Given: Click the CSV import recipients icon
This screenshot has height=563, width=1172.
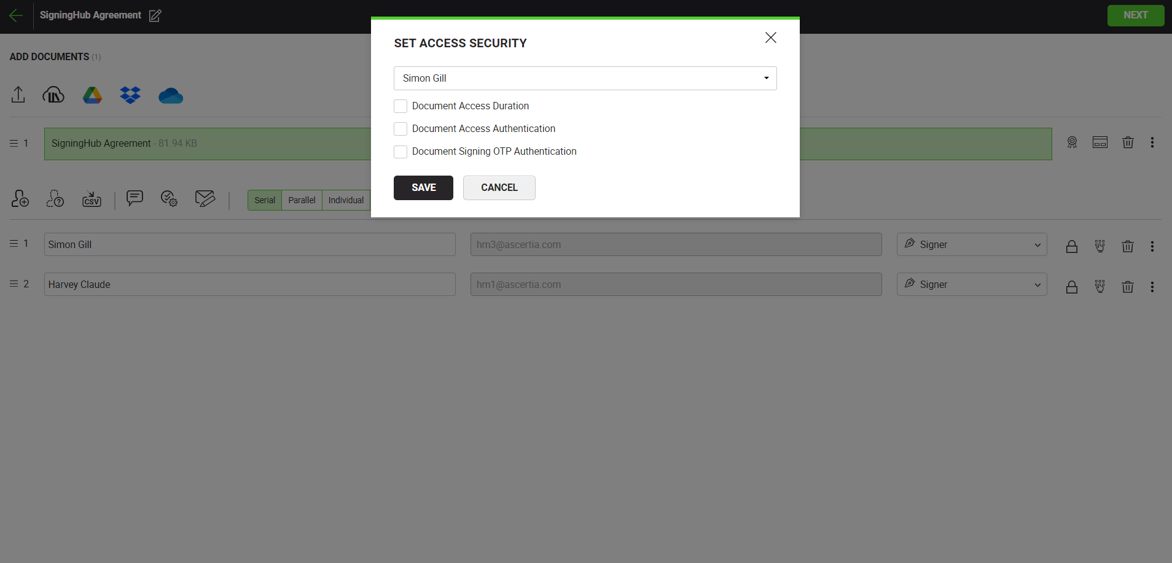Looking at the screenshot, I should point(92,199).
